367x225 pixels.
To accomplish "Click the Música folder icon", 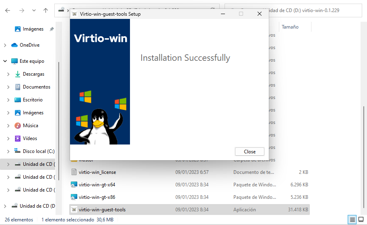I will 18,126.
